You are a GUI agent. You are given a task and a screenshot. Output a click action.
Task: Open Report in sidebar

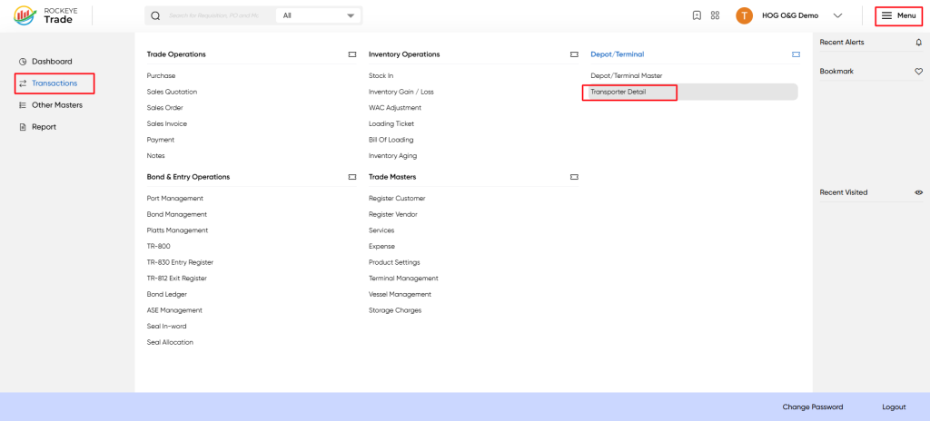click(44, 127)
